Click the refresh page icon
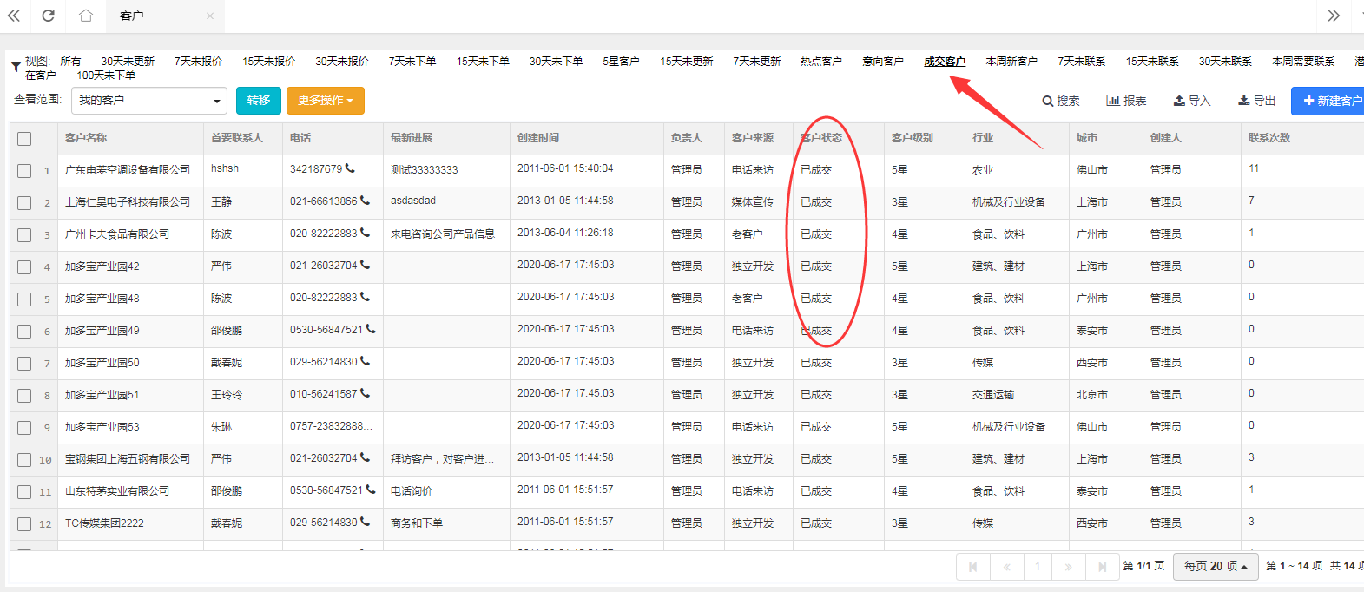This screenshot has width=1364, height=592. pos(49,16)
